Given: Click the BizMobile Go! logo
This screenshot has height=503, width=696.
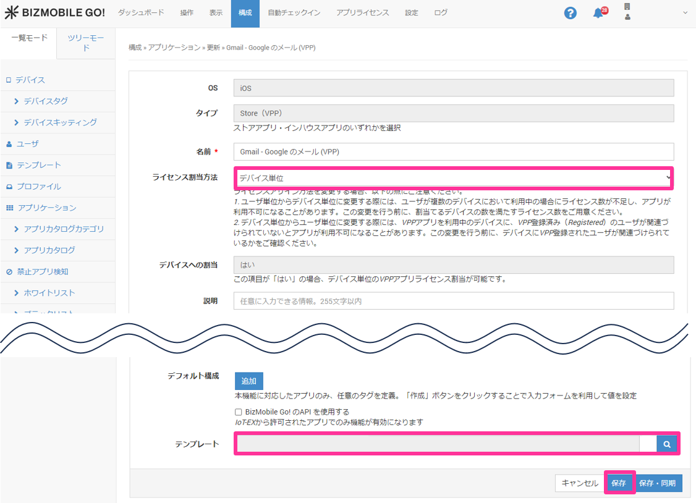Looking at the screenshot, I should (54, 13).
